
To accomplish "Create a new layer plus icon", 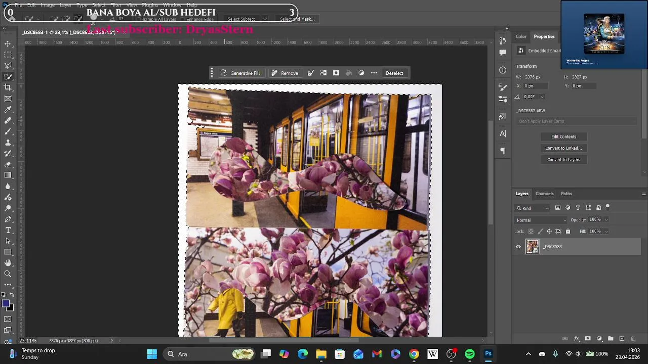I will [x=622, y=339].
